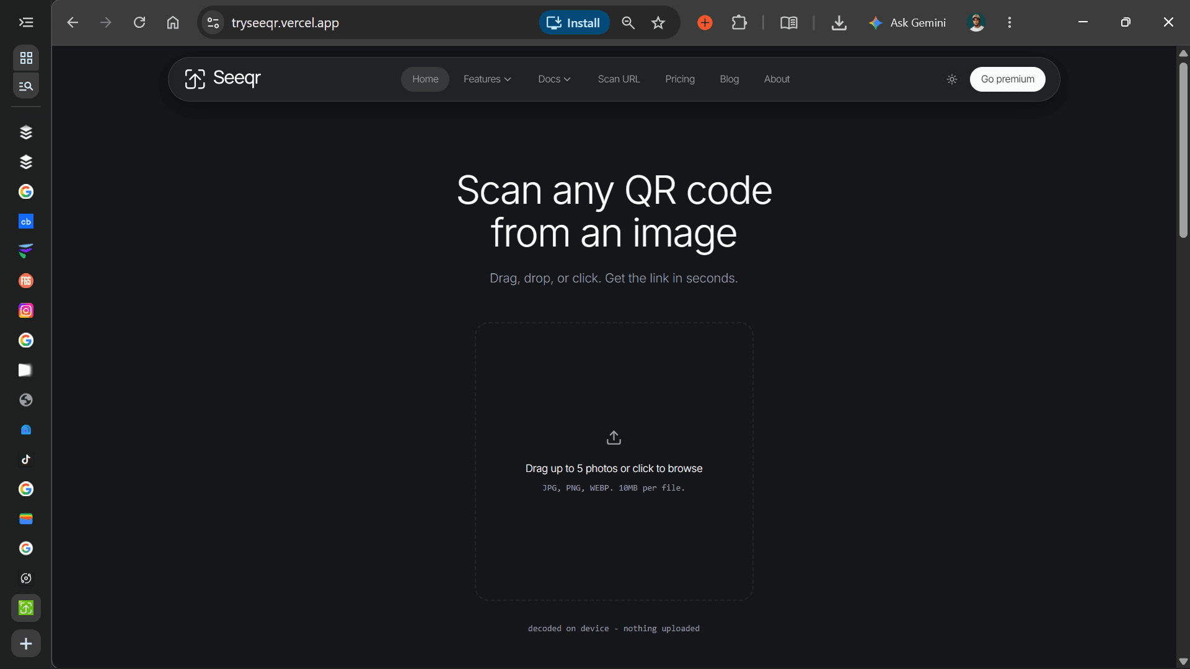The height and width of the screenshot is (669, 1190).
Task: Switch to the Instagram tab
Action: (x=26, y=311)
